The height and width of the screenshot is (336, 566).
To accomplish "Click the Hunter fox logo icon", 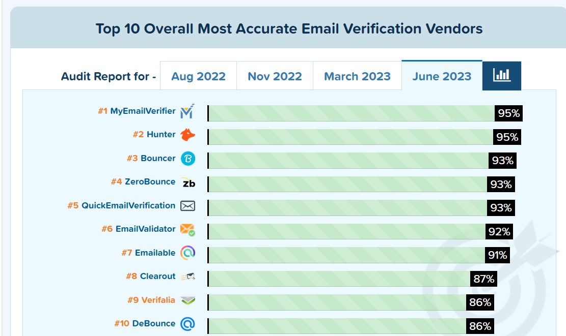I will coord(187,135).
